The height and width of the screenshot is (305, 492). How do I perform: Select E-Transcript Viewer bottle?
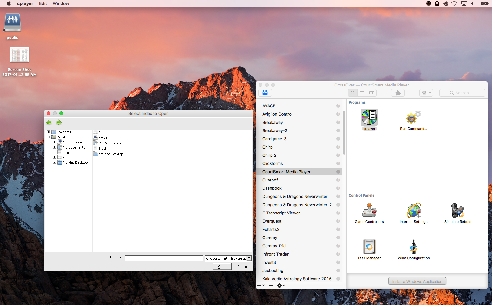[298, 213]
